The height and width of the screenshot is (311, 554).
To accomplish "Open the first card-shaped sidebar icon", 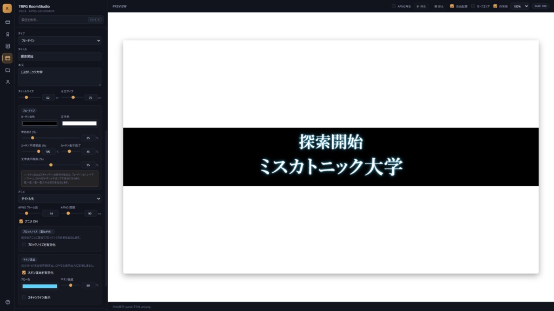I will [8, 22].
